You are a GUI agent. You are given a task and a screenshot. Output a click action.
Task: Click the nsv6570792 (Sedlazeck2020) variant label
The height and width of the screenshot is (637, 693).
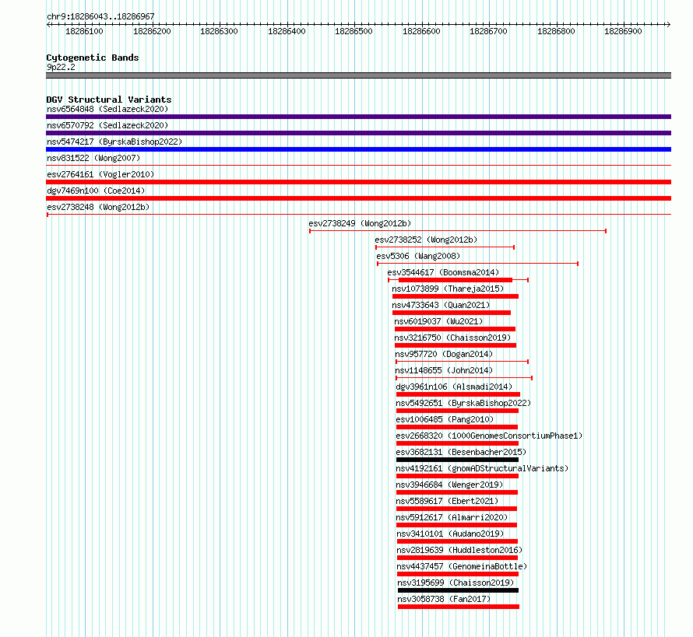click(107, 125)
